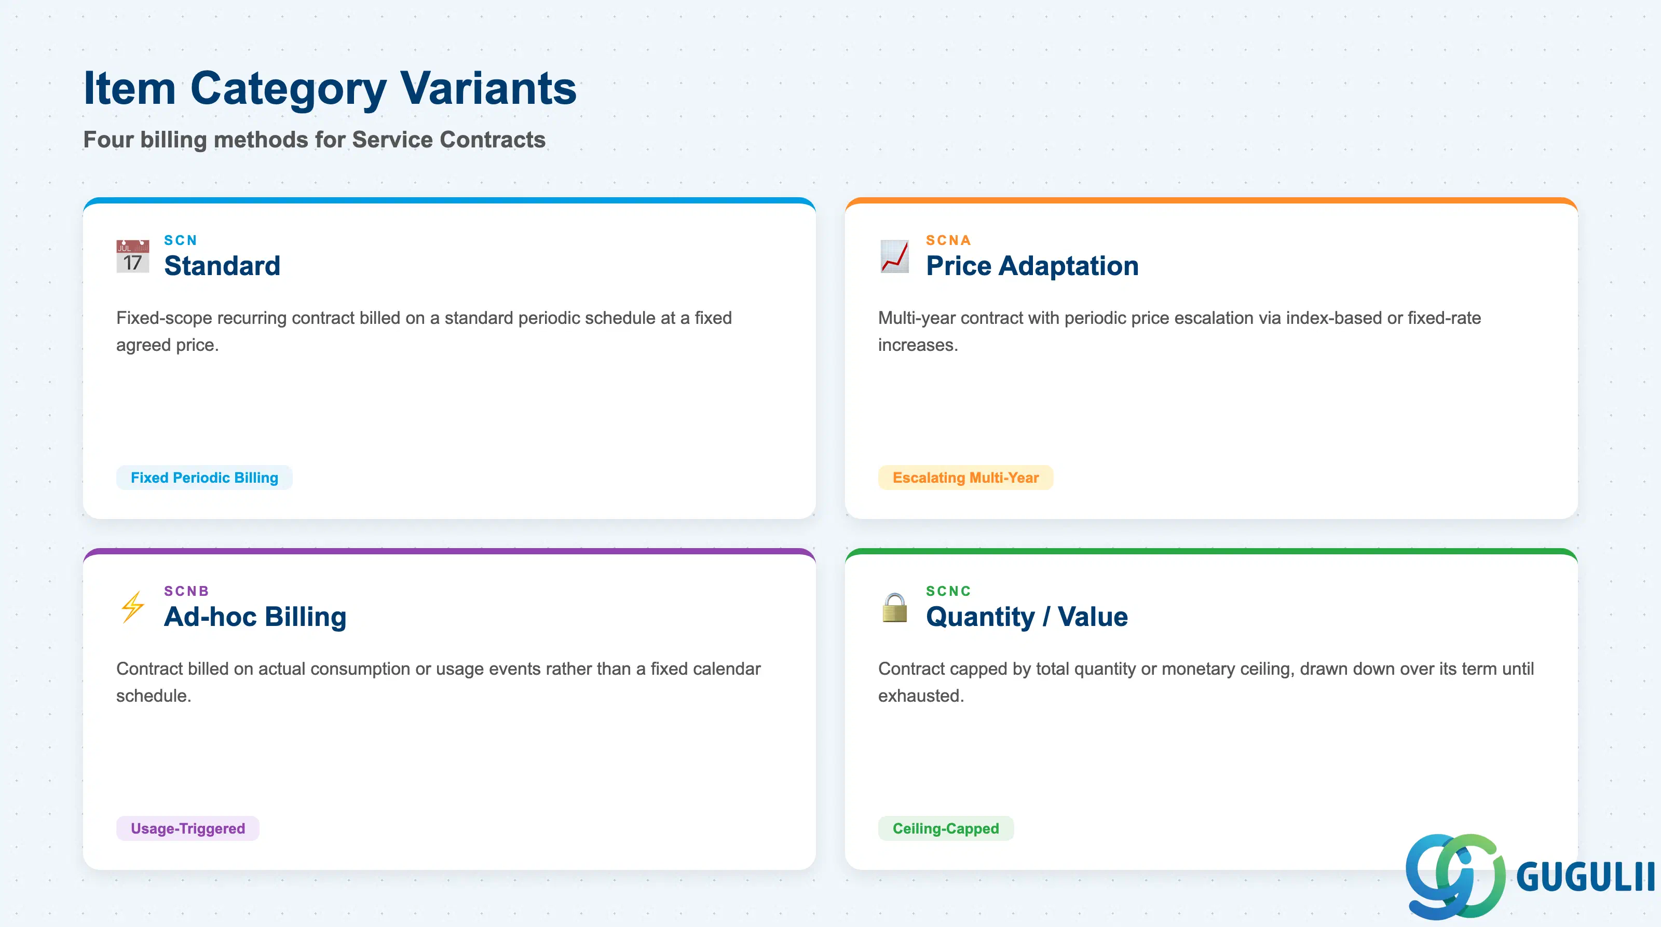Viewport: 1661px width, 927px height.
Task: Click the calendar icon on Standard card
Action: click(133, 256)
